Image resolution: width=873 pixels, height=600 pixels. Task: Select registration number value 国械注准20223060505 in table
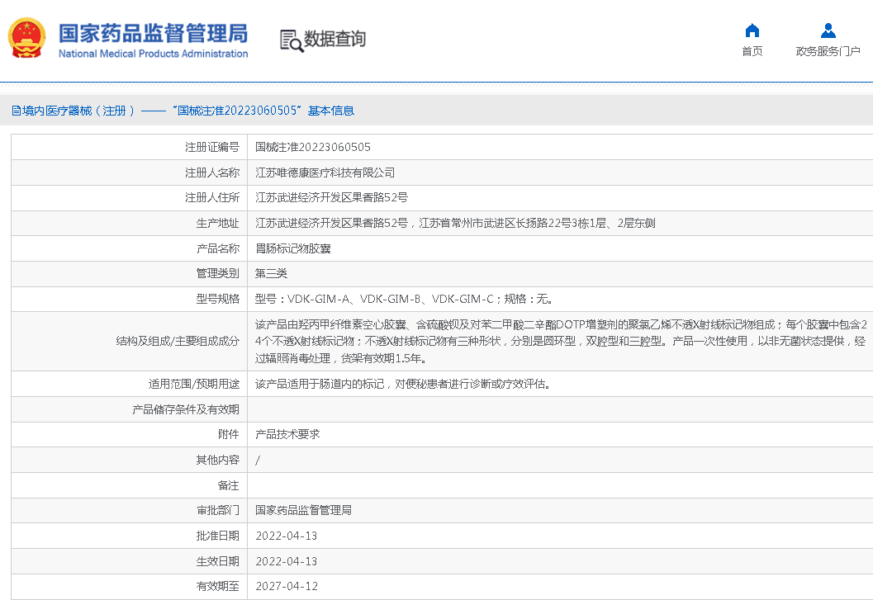313,147
